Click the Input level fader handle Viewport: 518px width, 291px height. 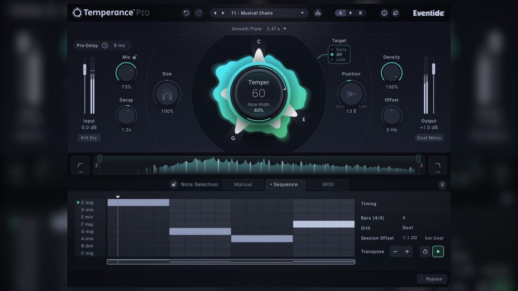pyautogui.click(x=85, y=69)
